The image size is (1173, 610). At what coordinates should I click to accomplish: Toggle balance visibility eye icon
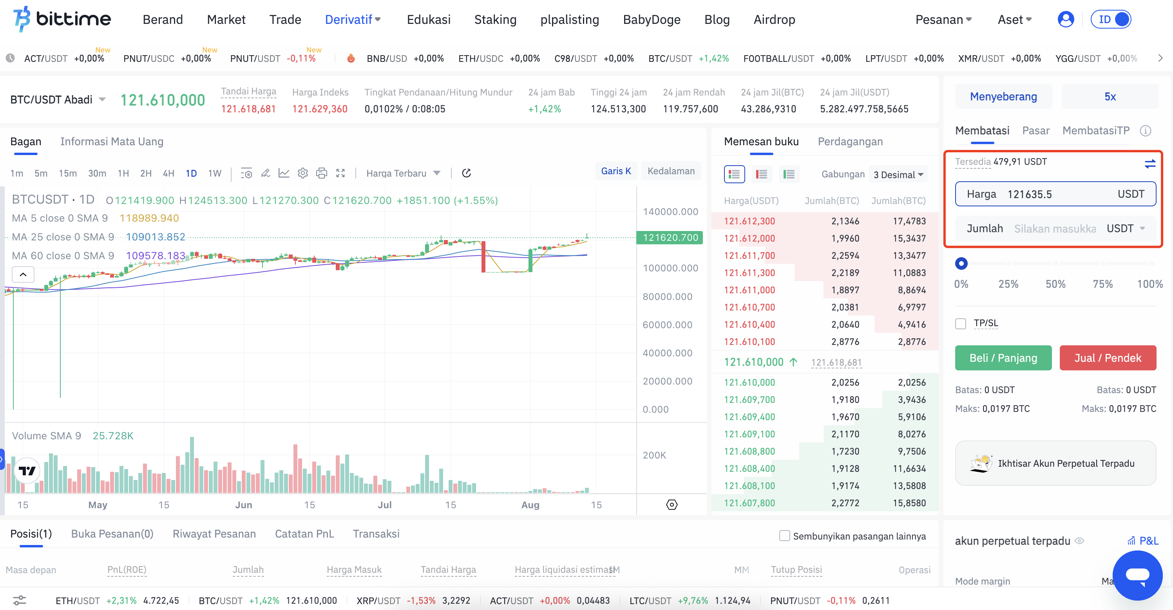(1079, 541)
